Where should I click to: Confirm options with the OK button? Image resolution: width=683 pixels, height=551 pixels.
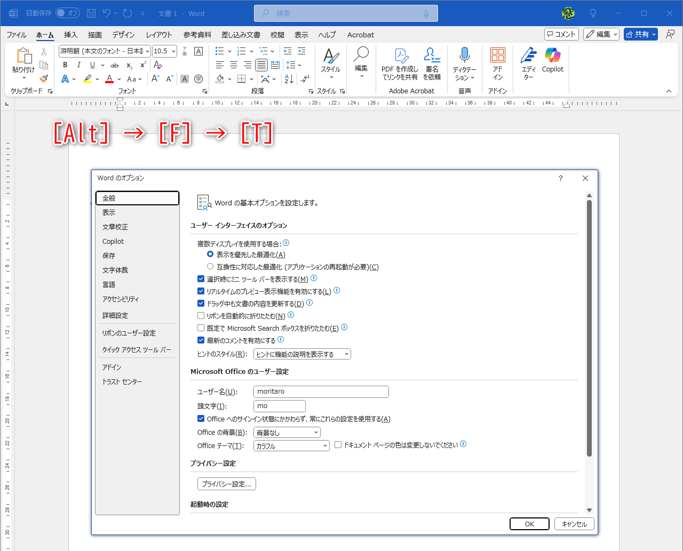tap(529, 524)
